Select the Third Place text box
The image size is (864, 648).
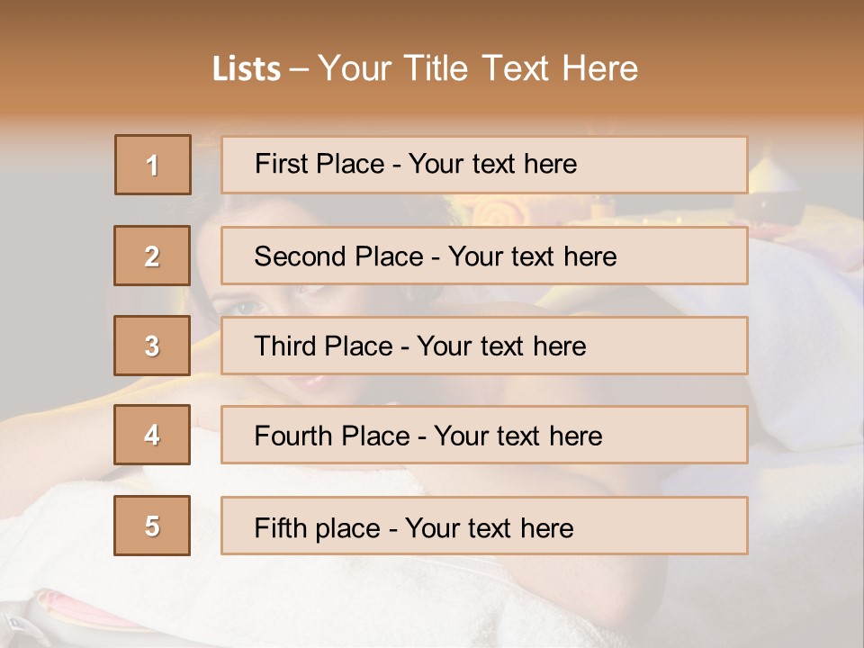click(484, 346)
